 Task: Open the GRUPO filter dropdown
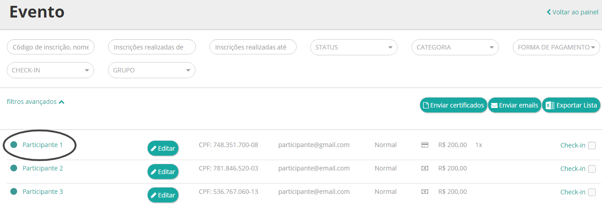[152, 70]
